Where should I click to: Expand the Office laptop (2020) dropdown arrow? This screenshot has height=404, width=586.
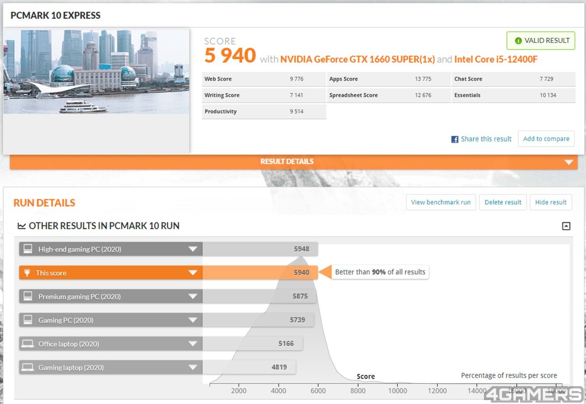click(193, 344)
